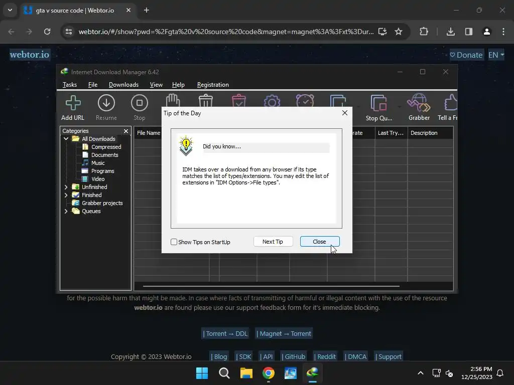Open the Torrent → DDL link
The image size is (514, 385).
coord(225,333)
